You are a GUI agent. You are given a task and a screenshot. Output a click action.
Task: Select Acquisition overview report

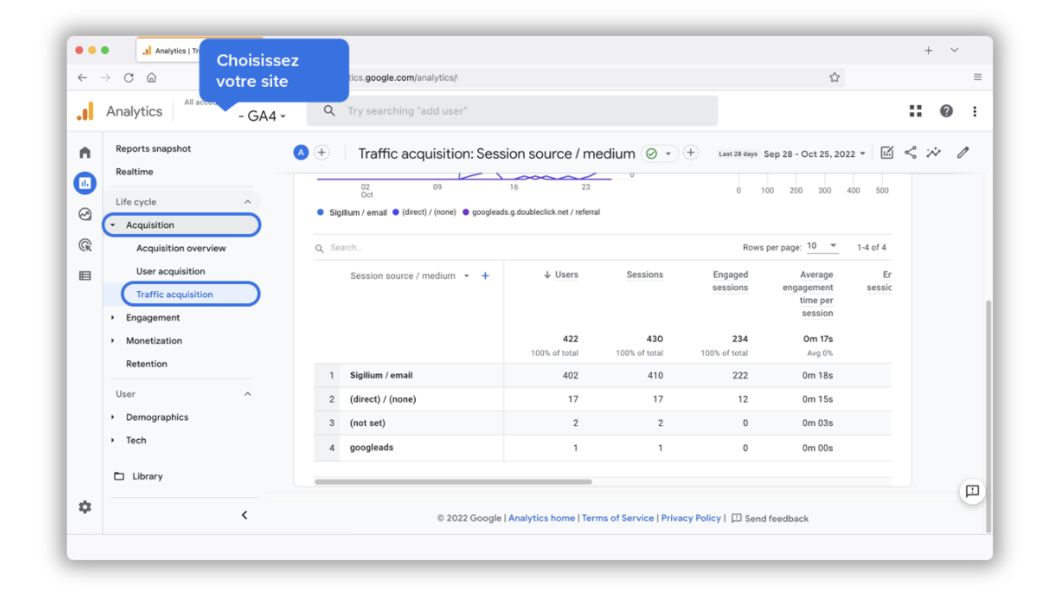point(181,248)
